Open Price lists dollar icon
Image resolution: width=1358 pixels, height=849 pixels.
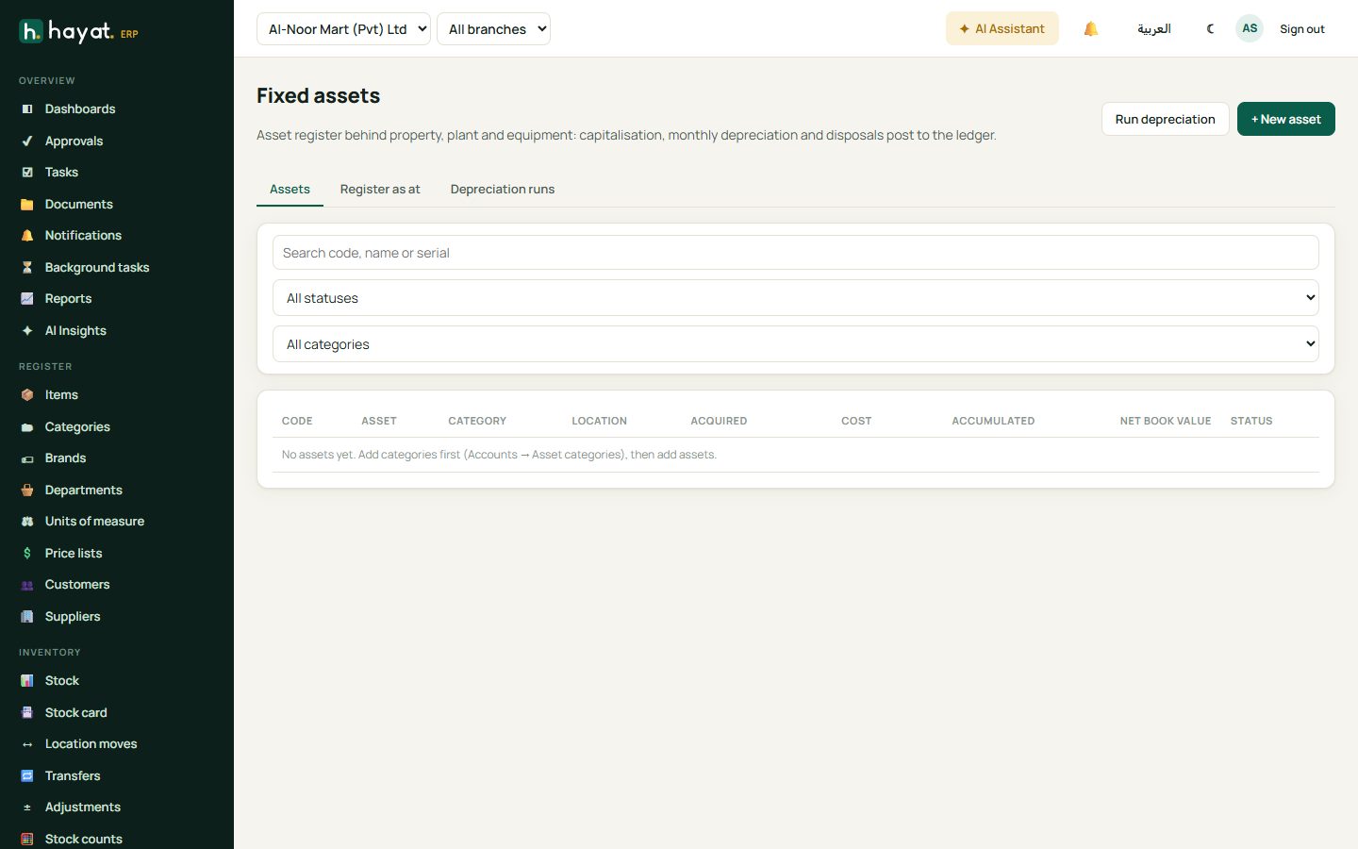click(27, 554)
